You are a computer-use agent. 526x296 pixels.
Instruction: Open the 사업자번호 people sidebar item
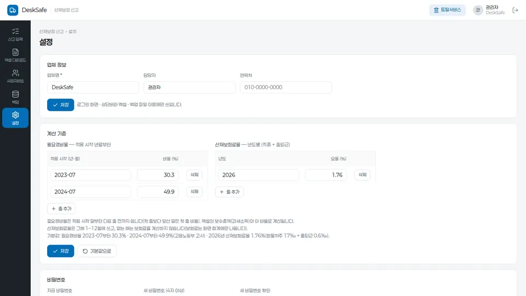[x=15, y=77]
